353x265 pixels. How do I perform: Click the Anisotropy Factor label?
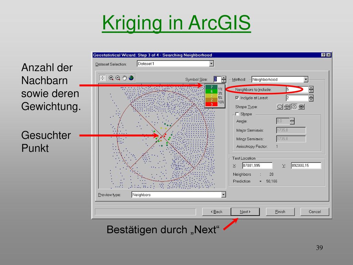(252, 146)
